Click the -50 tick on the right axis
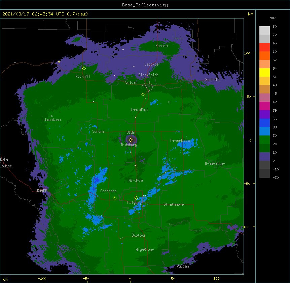The image size is (290, 283). [247, 184]
